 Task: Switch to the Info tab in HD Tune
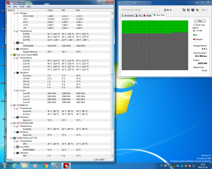coord(139,16)
